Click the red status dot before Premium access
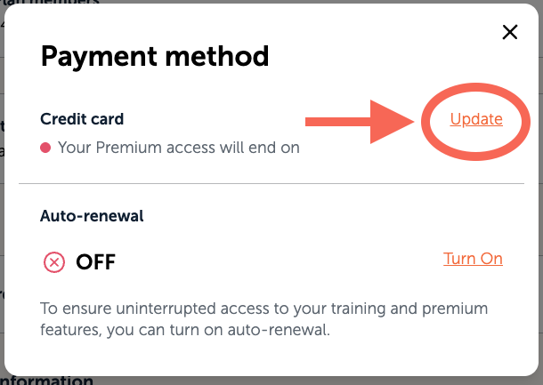543x385 pixels. click(45, 148)
